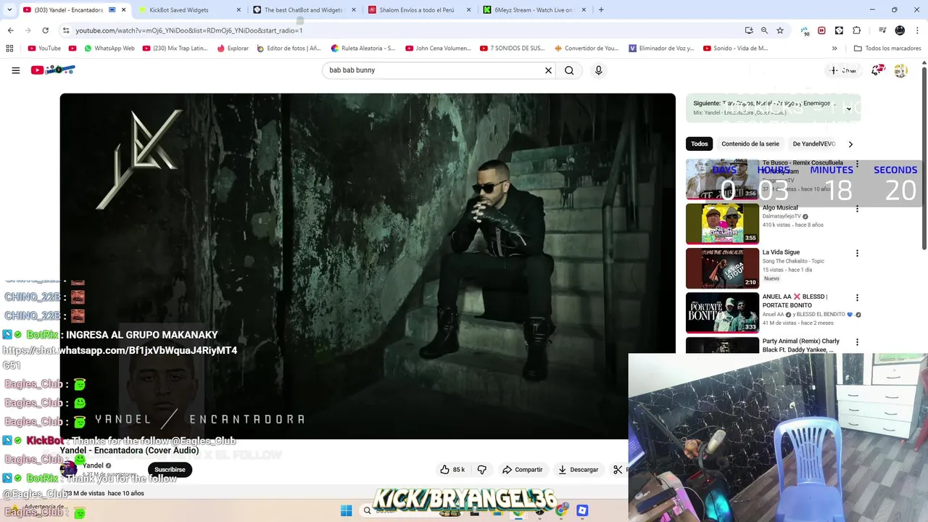Dislike the video with thumbs down
This screenshot has width=928, height=522.
(x=481, y=470)
